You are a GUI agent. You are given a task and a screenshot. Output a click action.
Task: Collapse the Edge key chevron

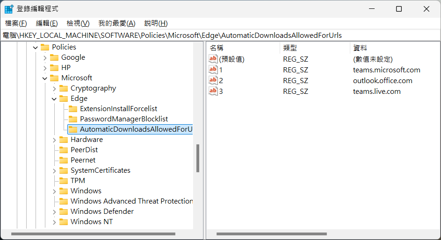(x=54, y=99)
